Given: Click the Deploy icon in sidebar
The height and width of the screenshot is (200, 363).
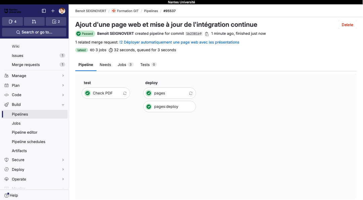Looking at the screenshot, I should click(6, 169).
